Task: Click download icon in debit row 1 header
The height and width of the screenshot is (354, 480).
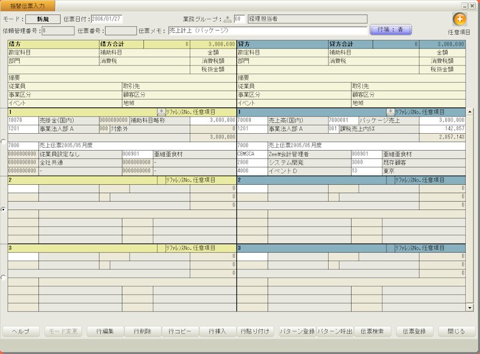Action: coord(161,112)
